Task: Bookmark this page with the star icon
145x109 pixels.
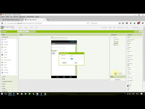Action: tap(120, 23)
